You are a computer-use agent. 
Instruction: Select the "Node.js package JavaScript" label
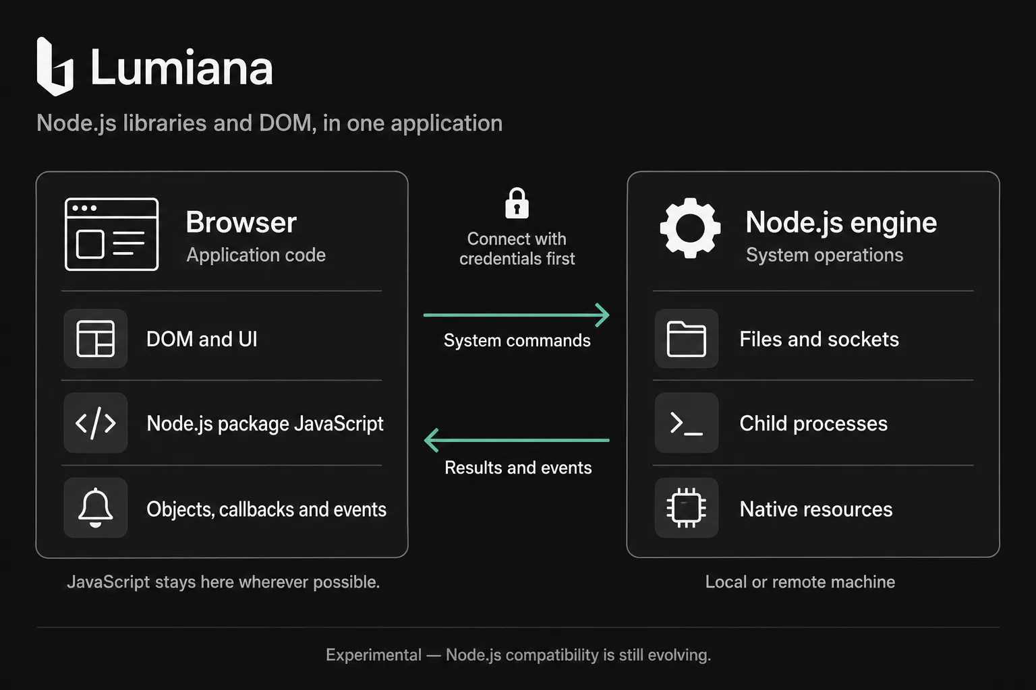tap(265, 423)
